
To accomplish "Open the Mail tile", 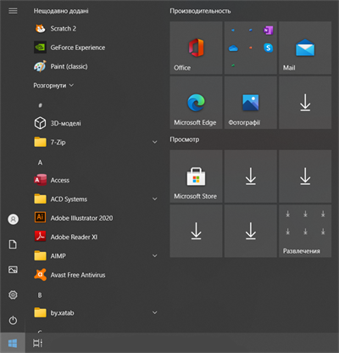I will pyautogui.click(x=305, y=48).
